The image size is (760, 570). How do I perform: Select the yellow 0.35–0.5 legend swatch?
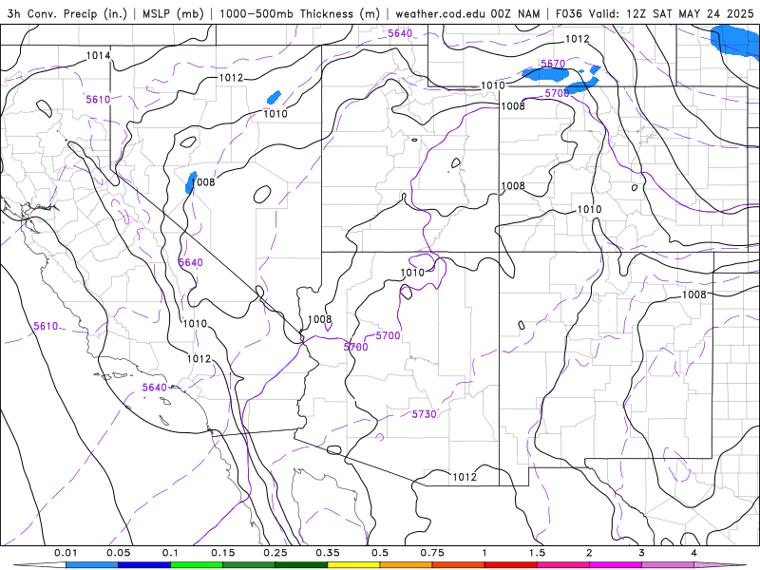[x=353, y=565]
